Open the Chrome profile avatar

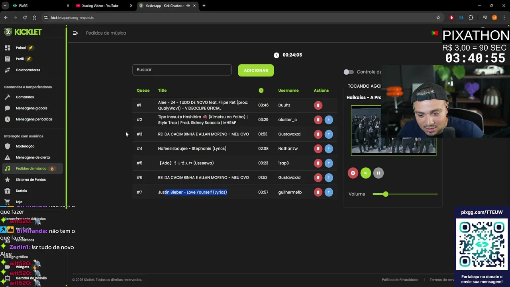point(494,18)
